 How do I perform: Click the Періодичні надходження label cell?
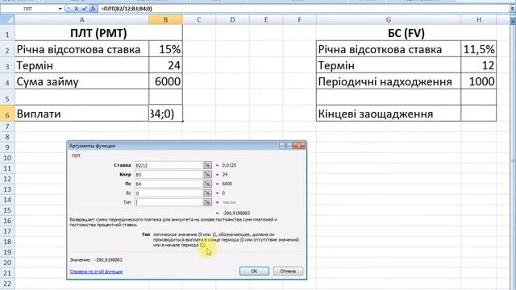[x=389, y=81]
